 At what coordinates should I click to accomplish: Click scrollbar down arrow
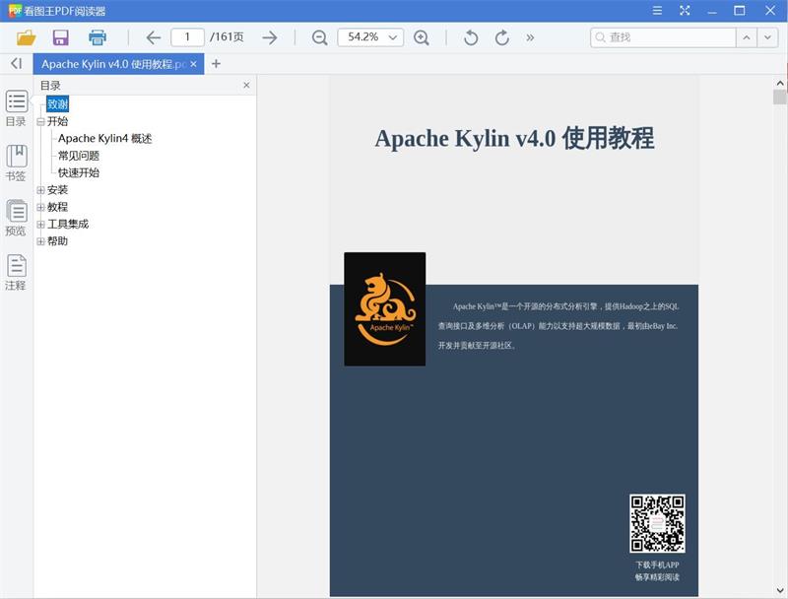click(x=780, y=590)
